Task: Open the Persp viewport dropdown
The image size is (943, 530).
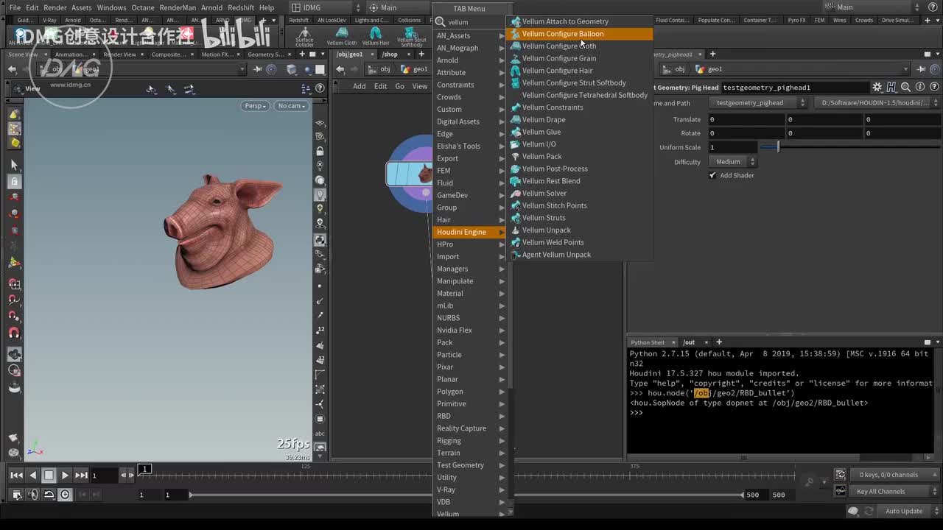Action: coord(255,106)
